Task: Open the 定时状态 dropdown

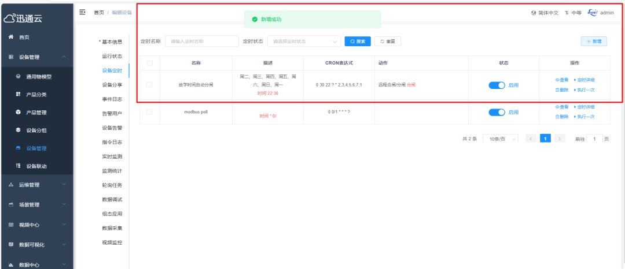Action: [x=304, y=42]
